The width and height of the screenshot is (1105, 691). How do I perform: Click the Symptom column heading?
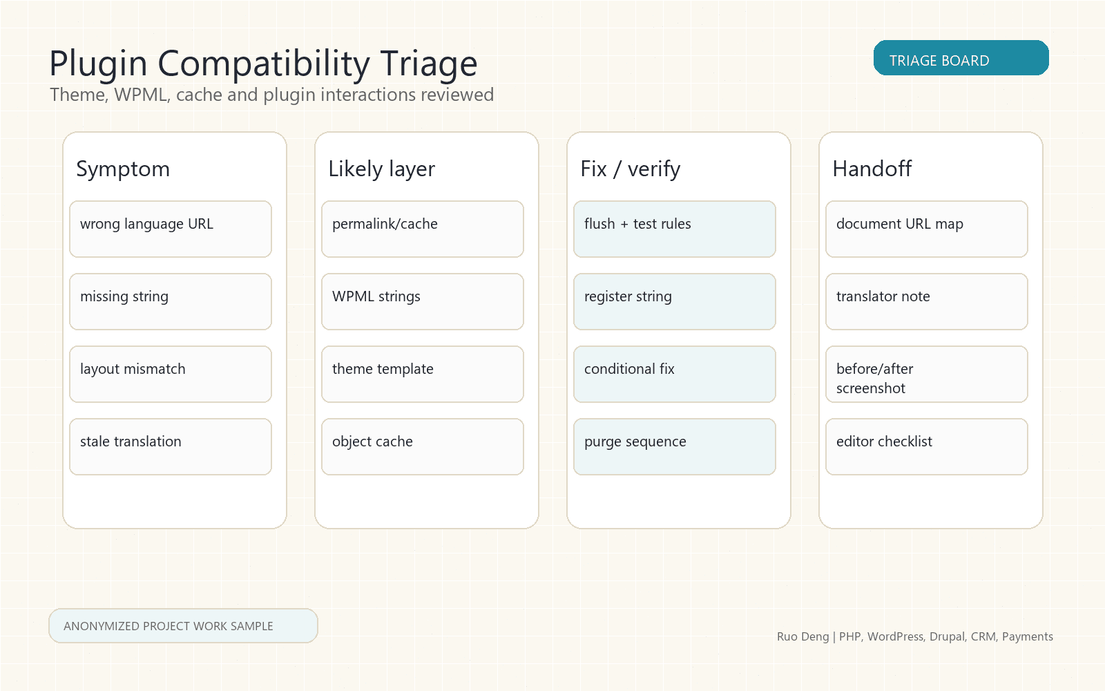tap(123, 169)
